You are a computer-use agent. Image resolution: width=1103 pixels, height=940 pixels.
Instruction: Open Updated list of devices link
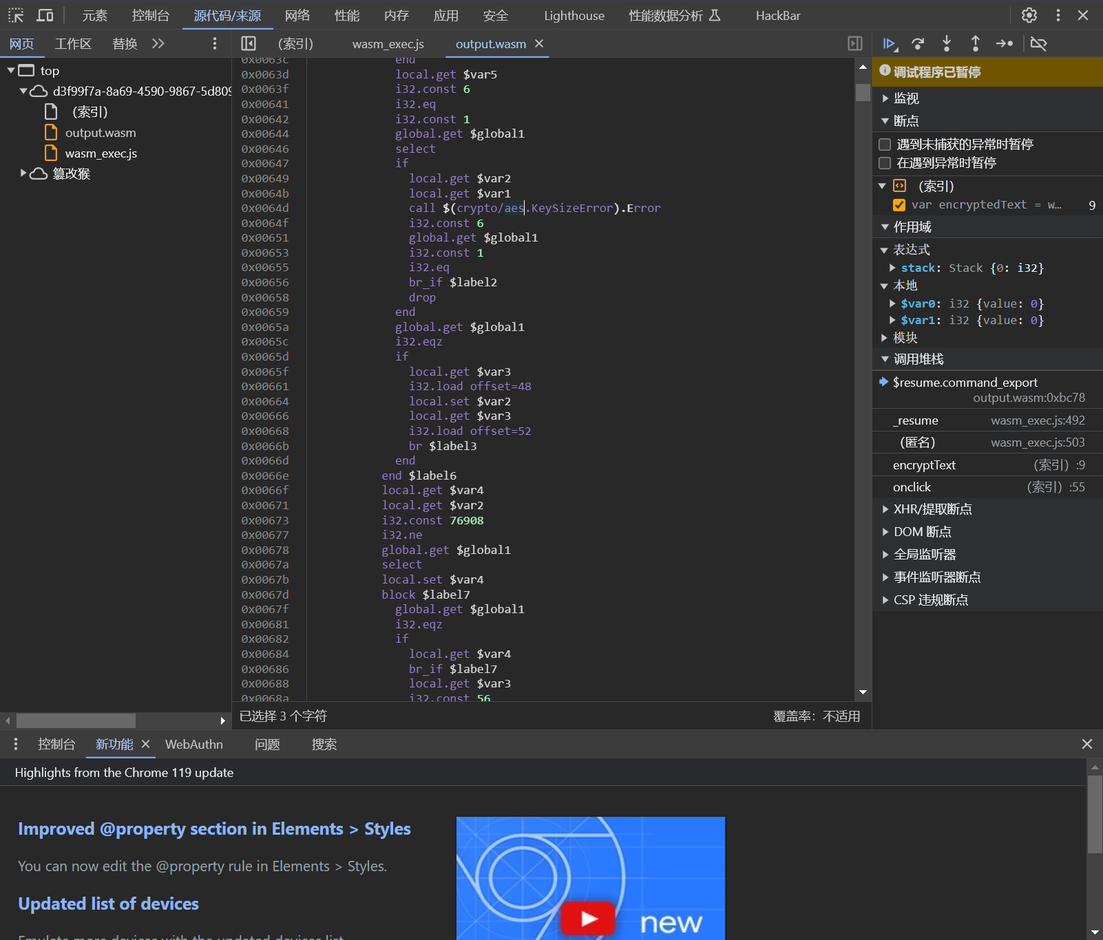coord(108,904)
